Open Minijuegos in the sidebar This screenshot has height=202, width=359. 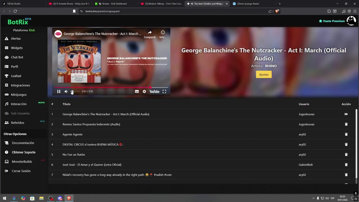pos(19,95)
